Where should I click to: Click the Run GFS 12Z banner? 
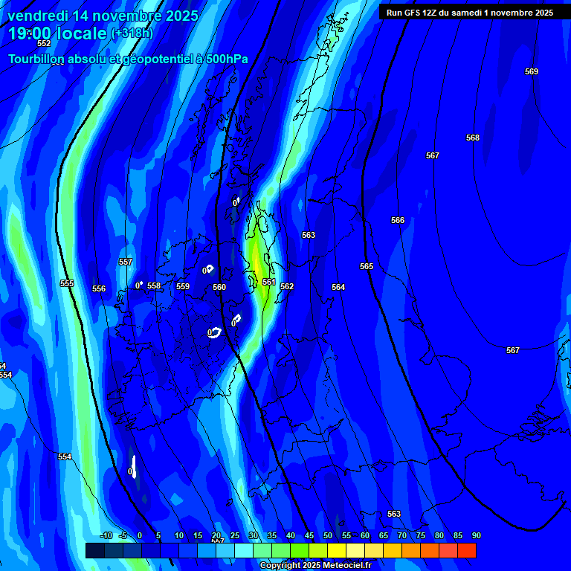(470, 13)
